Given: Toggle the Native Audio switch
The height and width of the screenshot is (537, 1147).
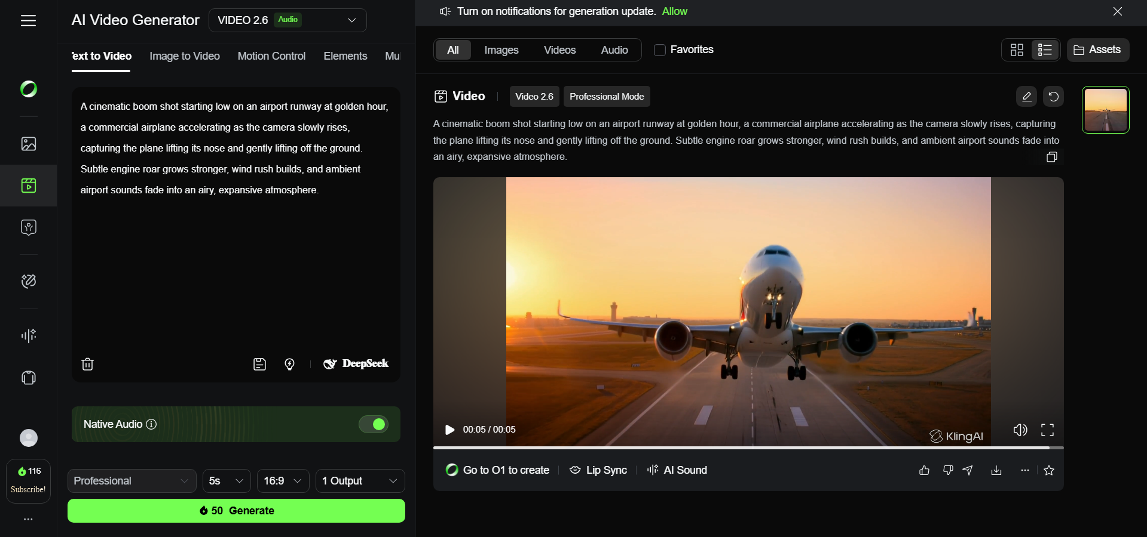Looking at the screenshot, I should tap(374, 424).
